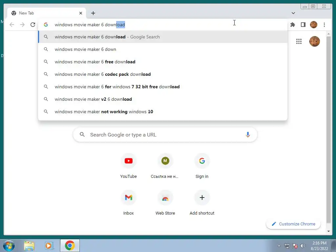Open the Google apps grid
Viewport: 336px width, 252px height.
click(299, 41)
